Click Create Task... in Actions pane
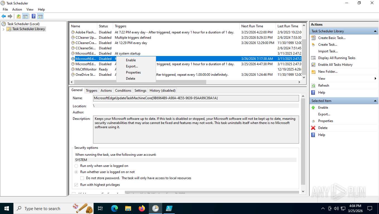Image resolution: width=379 pixels, height=214 pixels. (327, 45)
